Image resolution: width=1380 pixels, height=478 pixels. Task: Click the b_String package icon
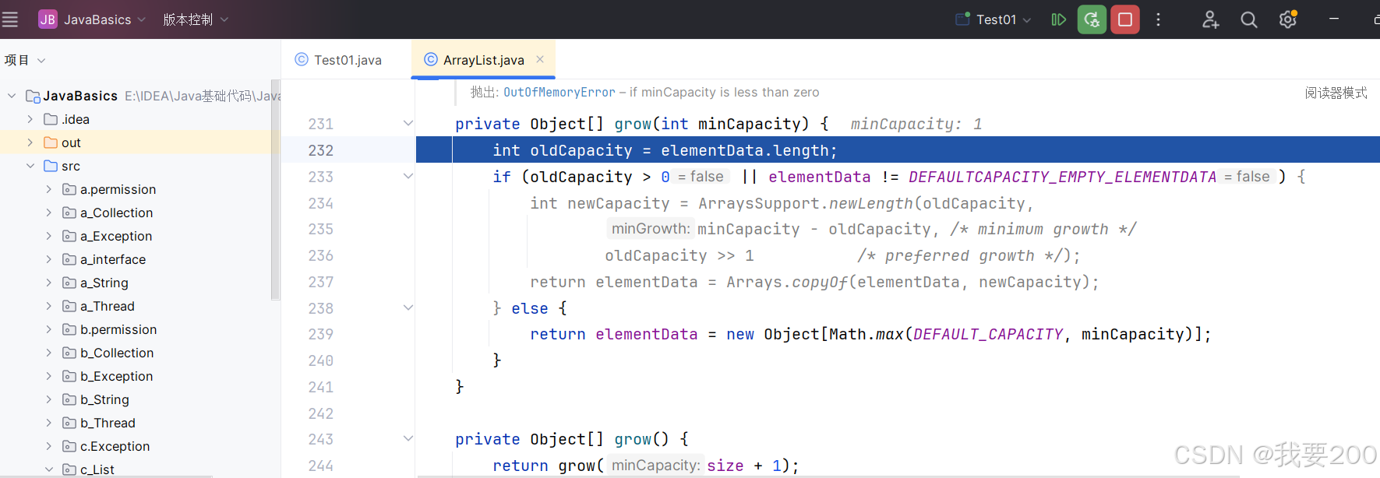[x=69, y=399]
